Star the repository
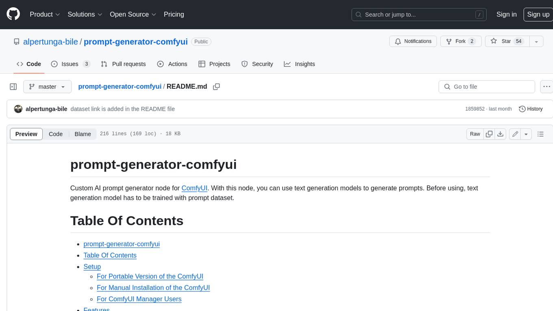553x311 pixels. click(507, 42)
